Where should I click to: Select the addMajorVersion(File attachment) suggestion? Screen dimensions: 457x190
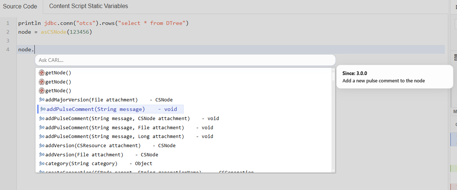coord(109,100)
